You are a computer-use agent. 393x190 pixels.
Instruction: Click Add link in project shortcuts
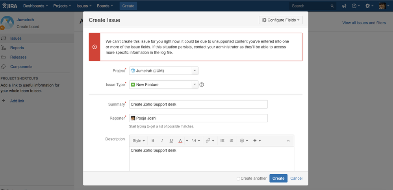[17, 101]
